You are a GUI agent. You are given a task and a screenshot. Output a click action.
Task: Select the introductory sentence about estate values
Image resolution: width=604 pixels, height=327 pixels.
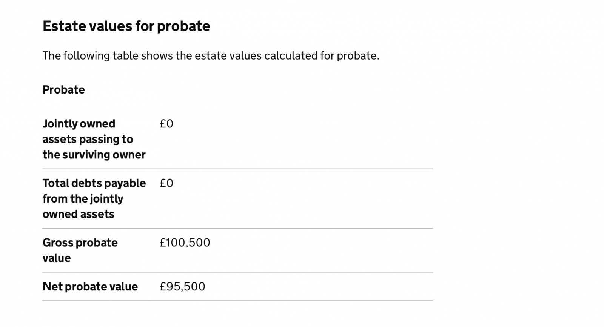click(x=211, y=56)
